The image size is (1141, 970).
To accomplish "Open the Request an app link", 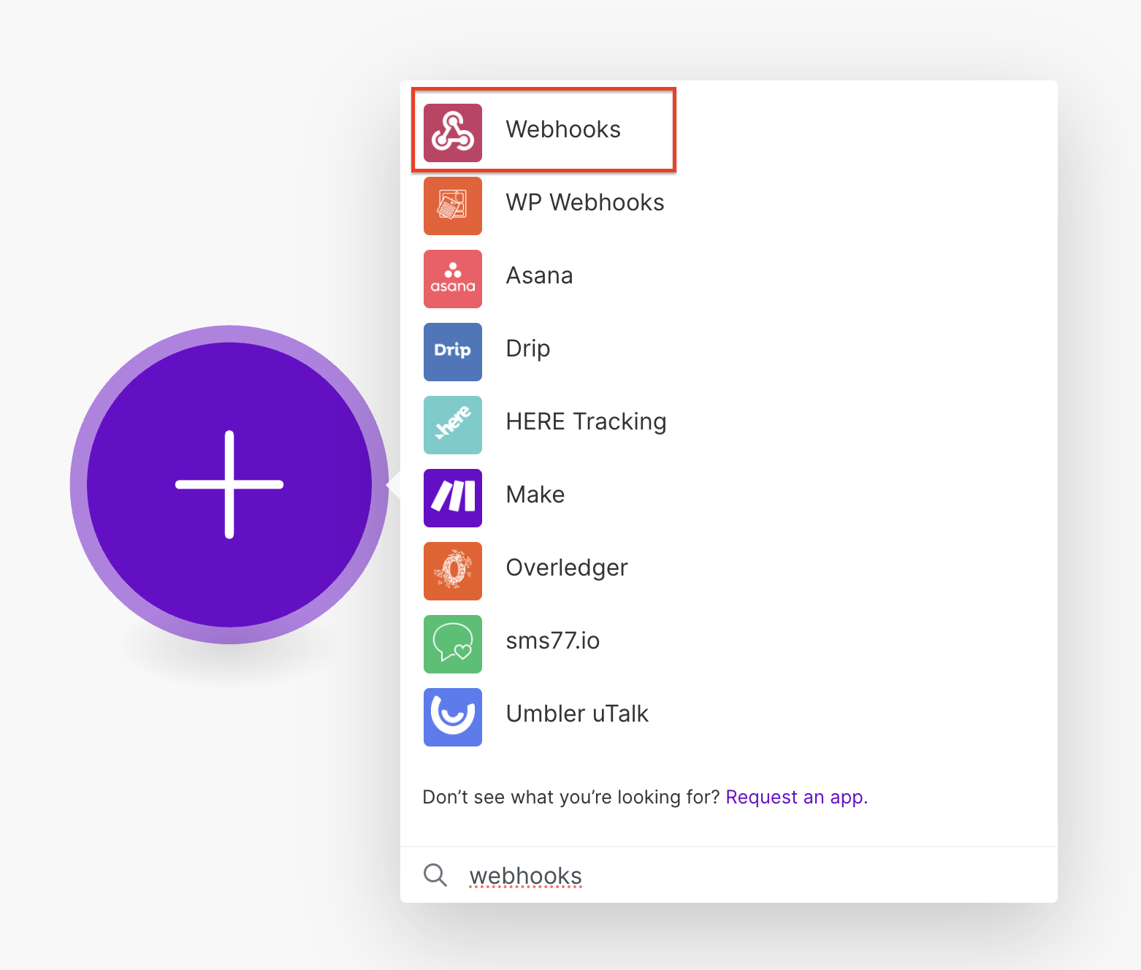I will click(796, 797).
